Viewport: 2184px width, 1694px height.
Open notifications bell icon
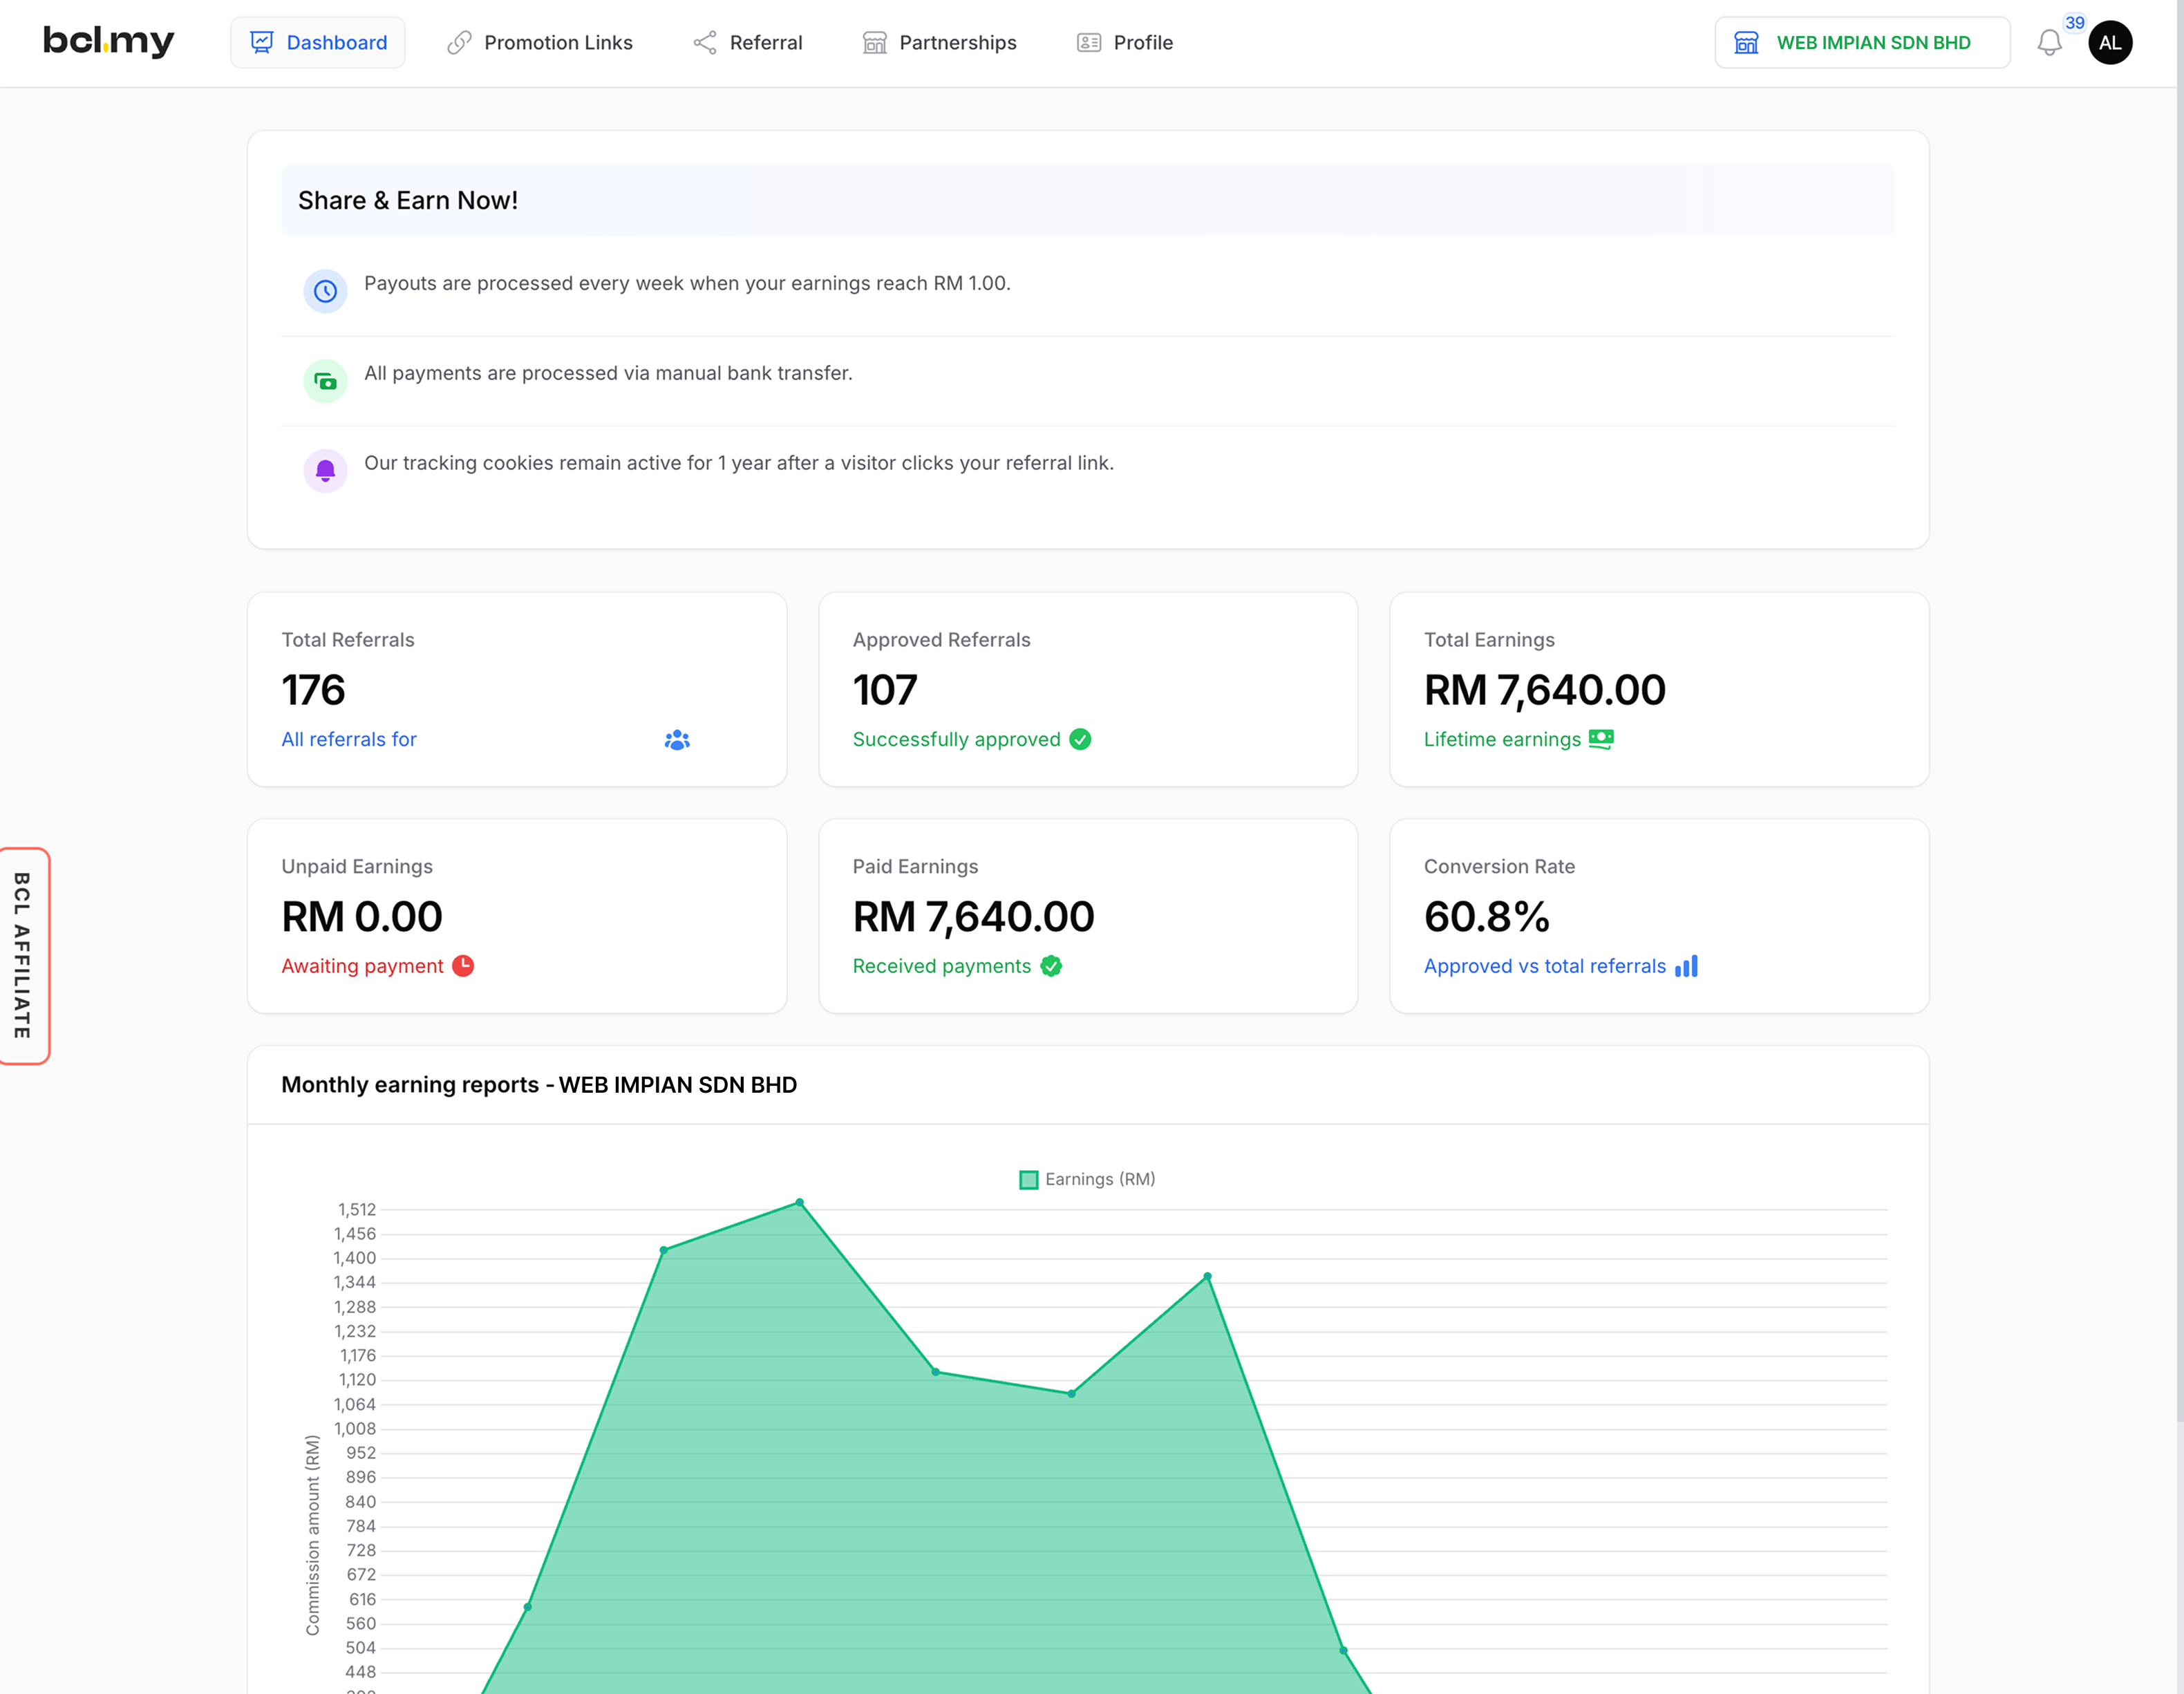2049,43
